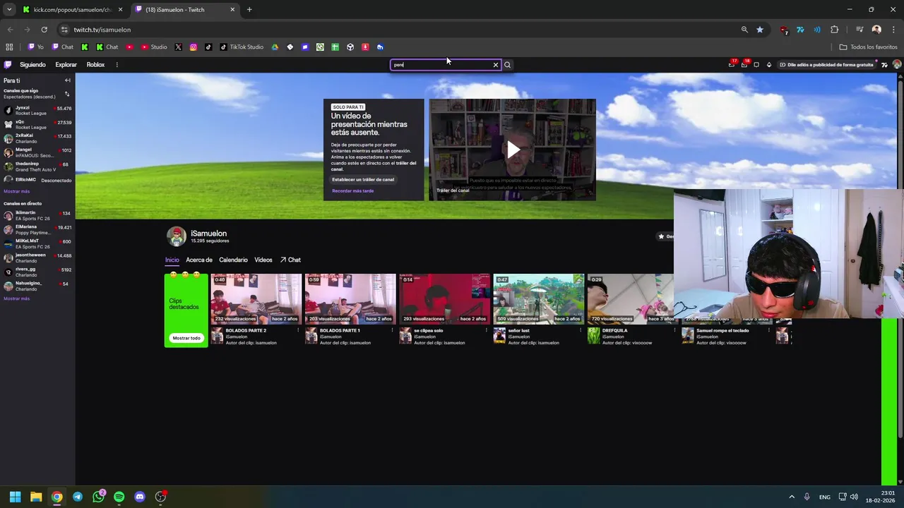Open options menu for se clipea solo clip
This screenshot has width=904, height=508.
487,330
